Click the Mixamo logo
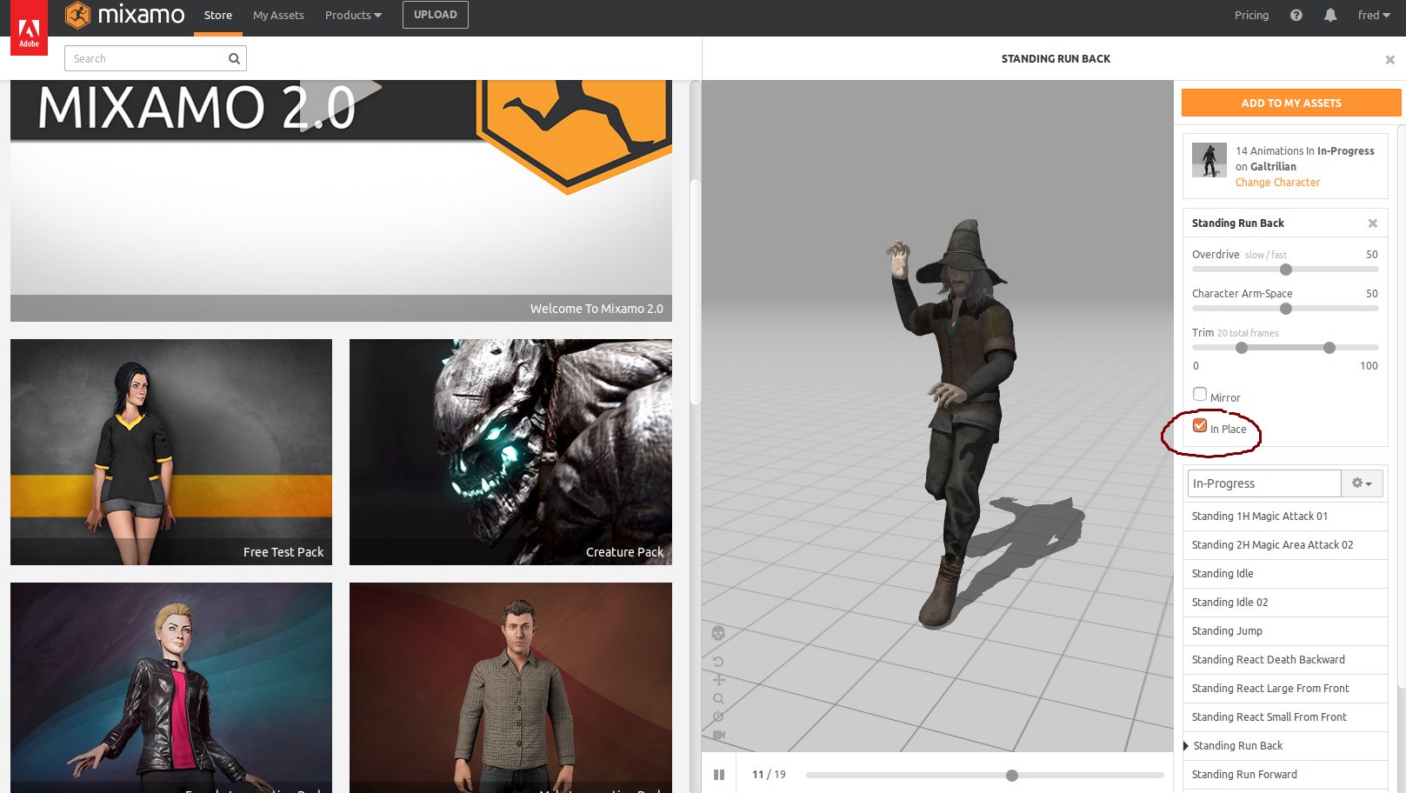This screenshot has height=793, width=1406. click(125, 15)
